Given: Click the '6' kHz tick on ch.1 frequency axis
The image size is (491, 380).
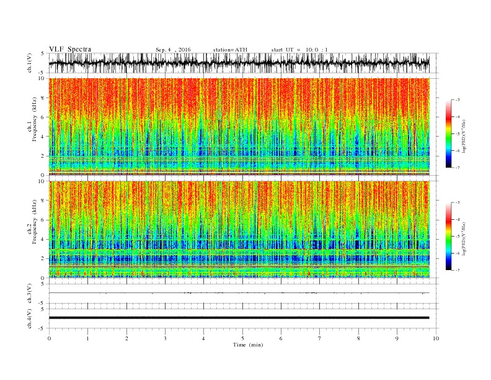Looking at the screenshot, I should [43, 117].
